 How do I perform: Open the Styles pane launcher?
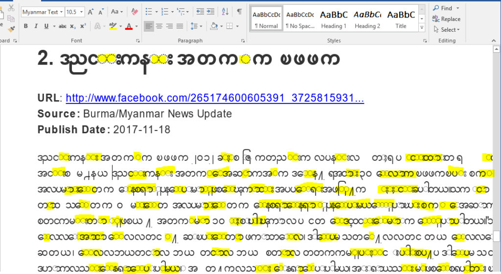point(425,41)
